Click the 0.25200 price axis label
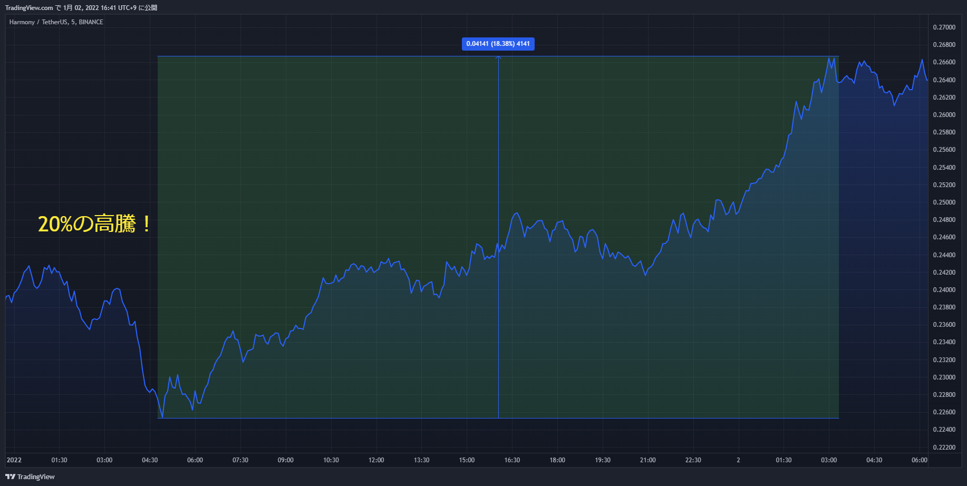The height and width of the screenshot is (486, 967). coord(944,185)
